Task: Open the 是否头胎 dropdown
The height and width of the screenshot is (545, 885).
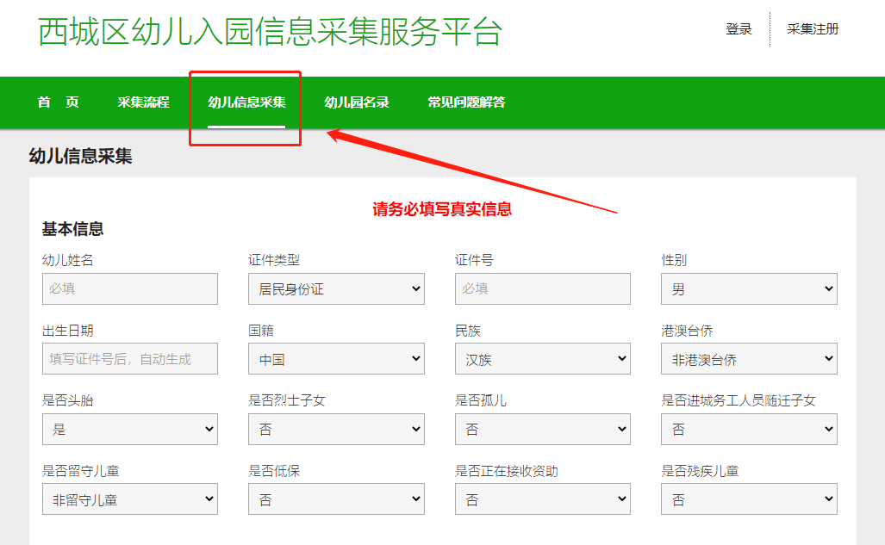Action: (129, 429)
